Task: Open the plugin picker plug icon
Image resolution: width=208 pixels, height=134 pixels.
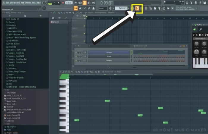Action: click(159, 8)
